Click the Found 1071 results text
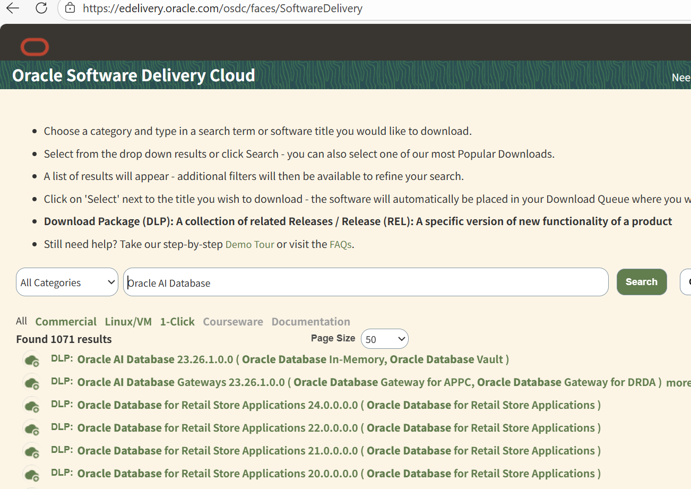The height and width of the screenshot is (489, 691). coord(64,339)
